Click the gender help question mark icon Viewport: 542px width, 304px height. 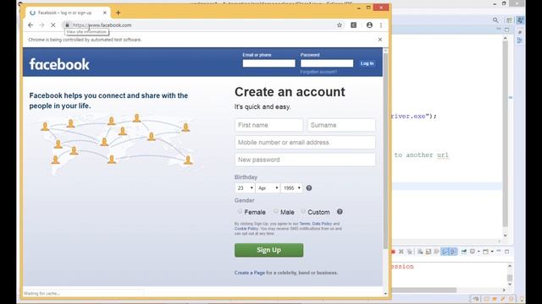[340, 212]
